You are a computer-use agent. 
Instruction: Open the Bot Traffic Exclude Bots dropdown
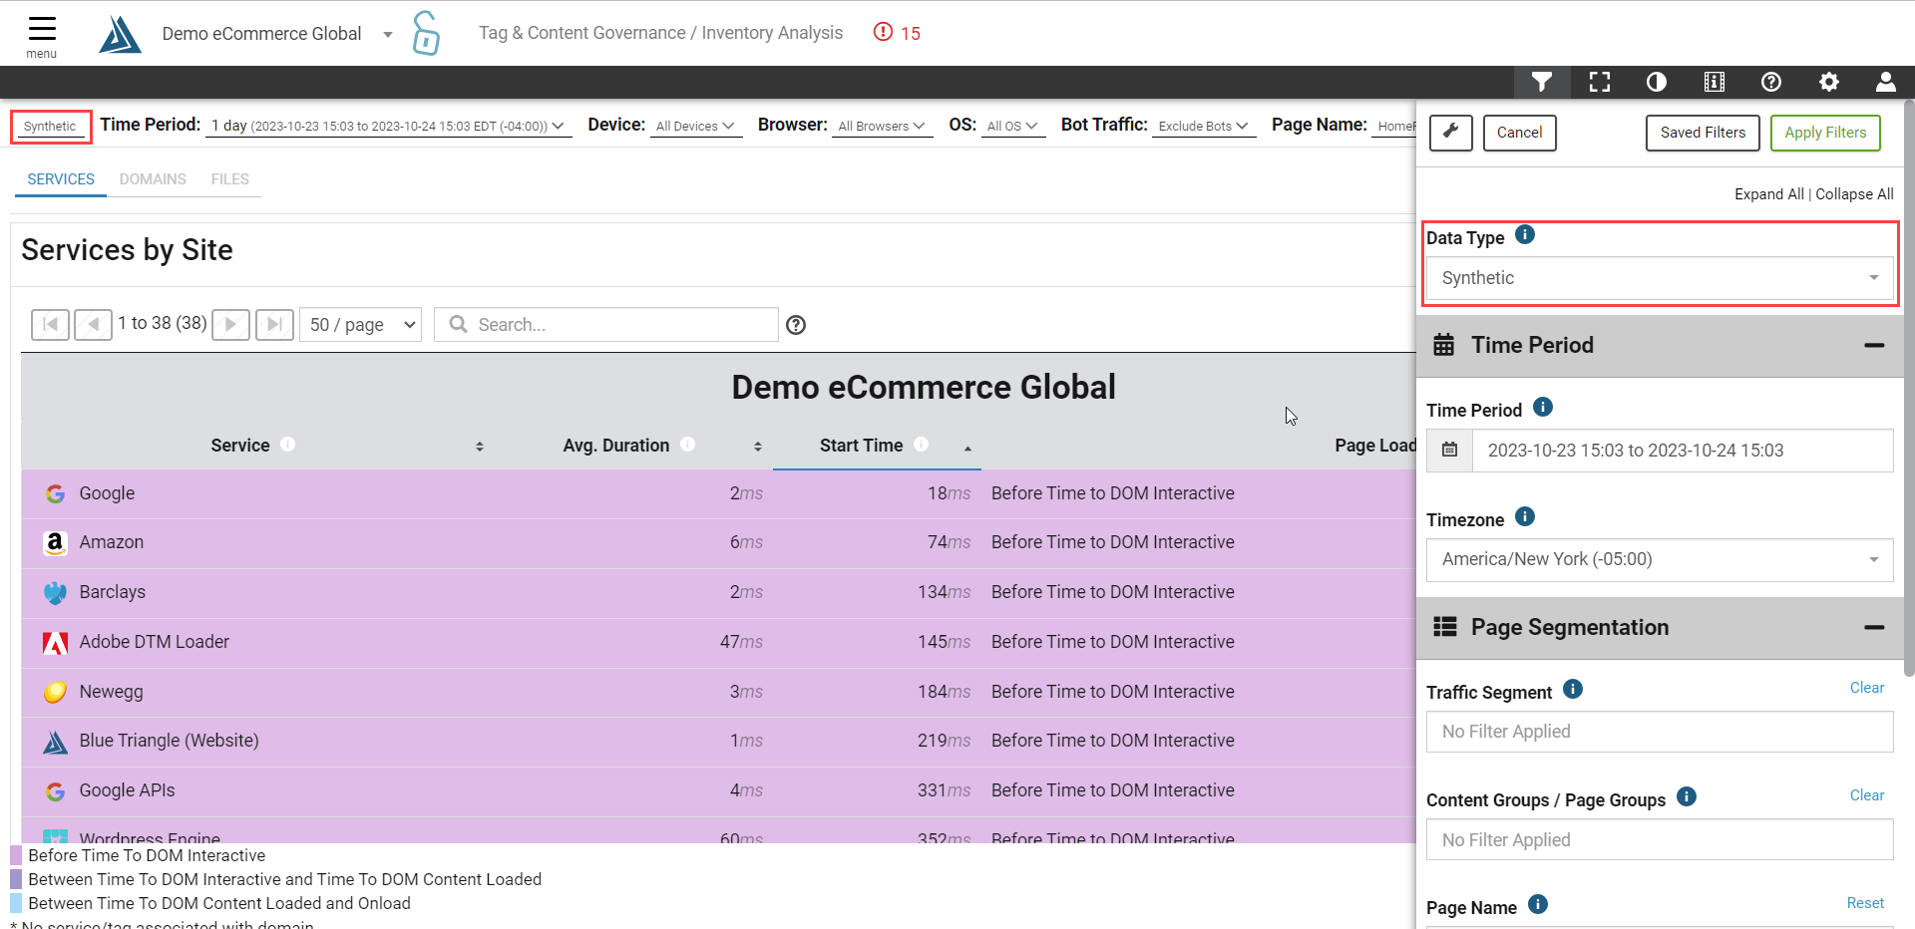pos(1204,126)
